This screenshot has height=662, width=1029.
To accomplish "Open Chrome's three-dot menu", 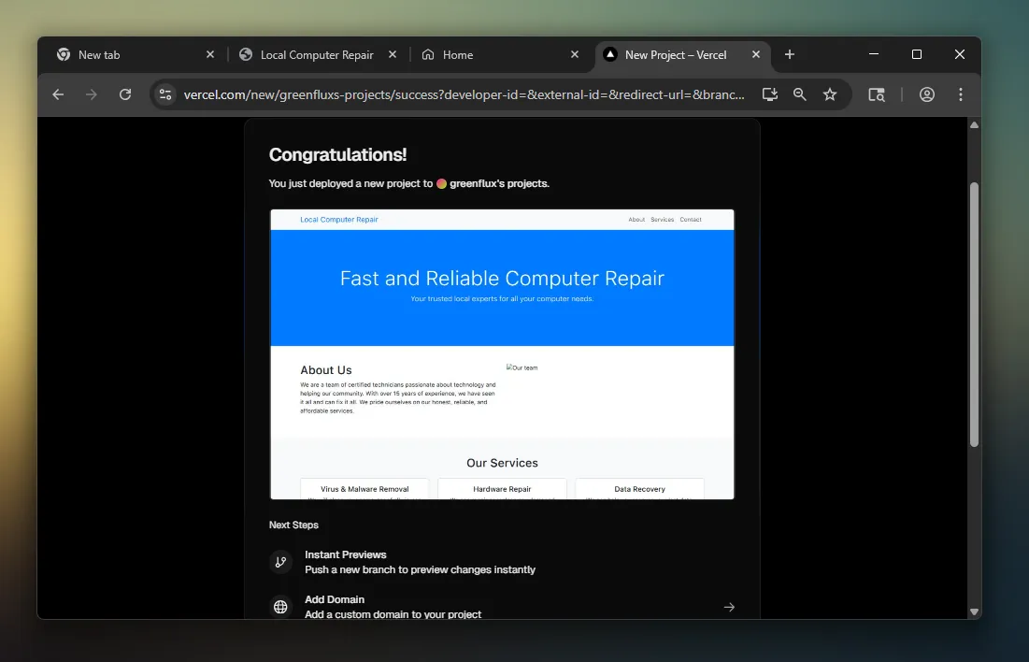I will click(x=961, y=94).
